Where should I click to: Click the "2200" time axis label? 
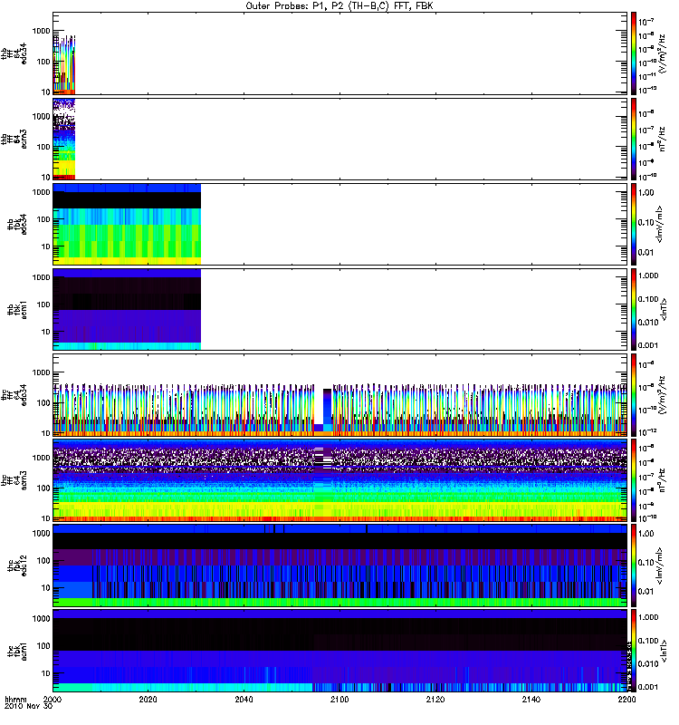(x=626, y=700)
